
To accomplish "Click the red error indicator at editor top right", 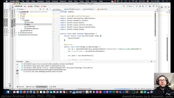I will point(155,11).
